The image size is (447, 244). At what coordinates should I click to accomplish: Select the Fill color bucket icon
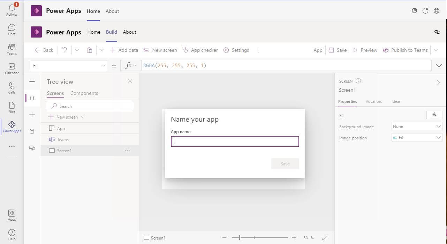(434, 115)
